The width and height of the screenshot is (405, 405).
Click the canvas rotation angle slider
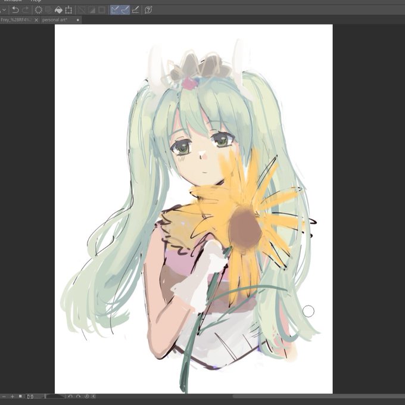(x=55, y=396)
